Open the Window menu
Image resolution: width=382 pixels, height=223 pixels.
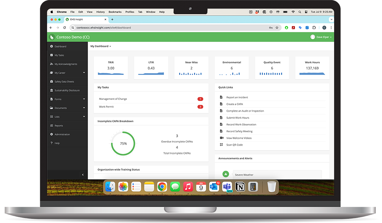tap(151, 12)
